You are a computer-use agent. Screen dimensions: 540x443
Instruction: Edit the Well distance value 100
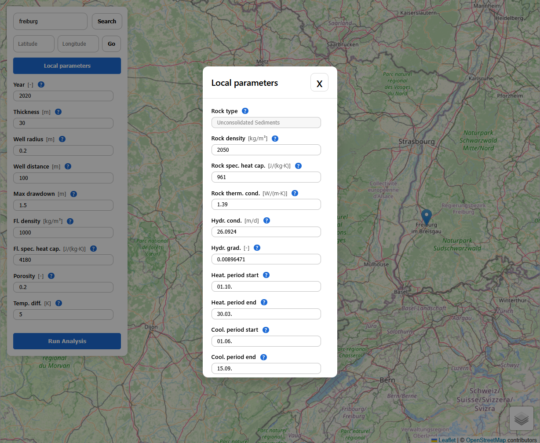63,178
